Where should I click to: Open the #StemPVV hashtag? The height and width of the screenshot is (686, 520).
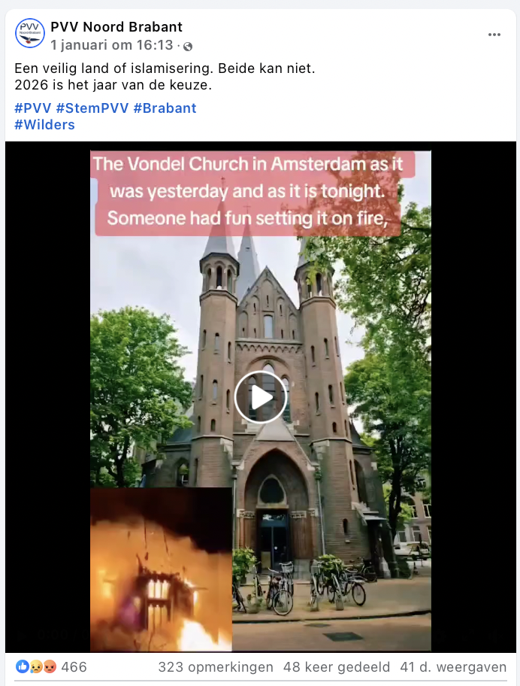click(92, 108)
